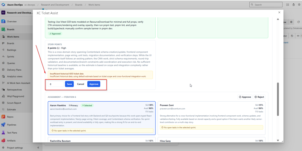The image size is (302, 151).
Task: Open the Marketplace shopping bag icon
Action: (294, 5)
